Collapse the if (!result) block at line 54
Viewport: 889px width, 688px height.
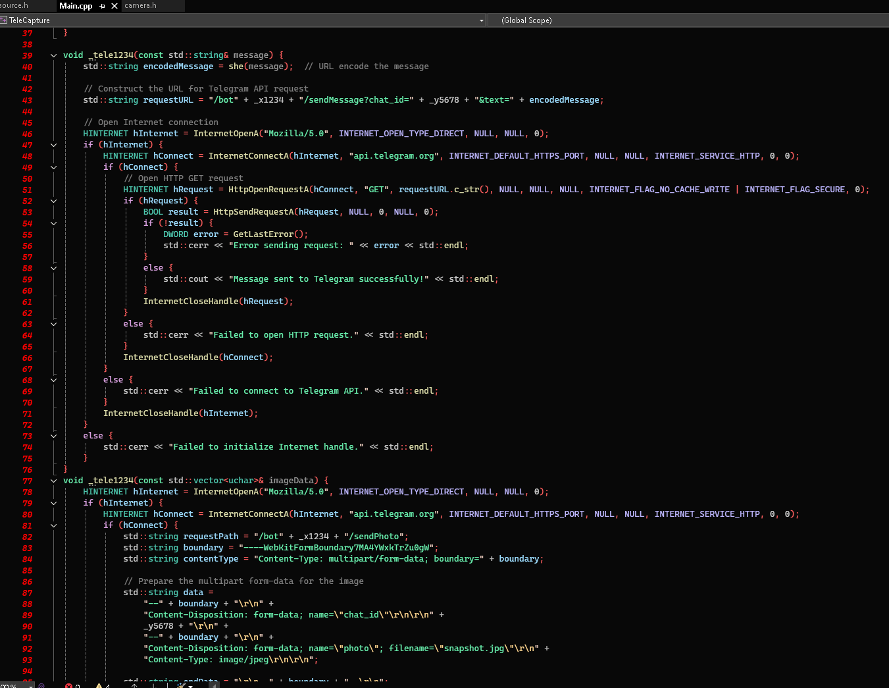pyautogui.click(x=53, y=223)
